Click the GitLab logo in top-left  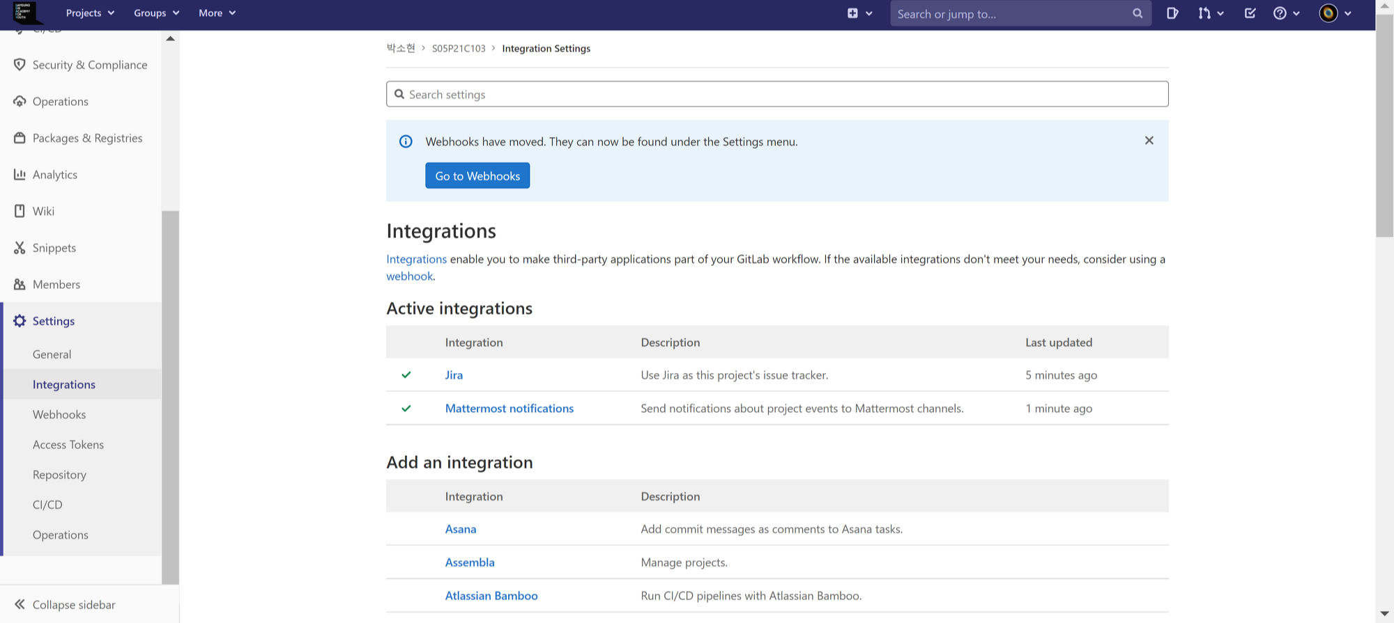24,13
